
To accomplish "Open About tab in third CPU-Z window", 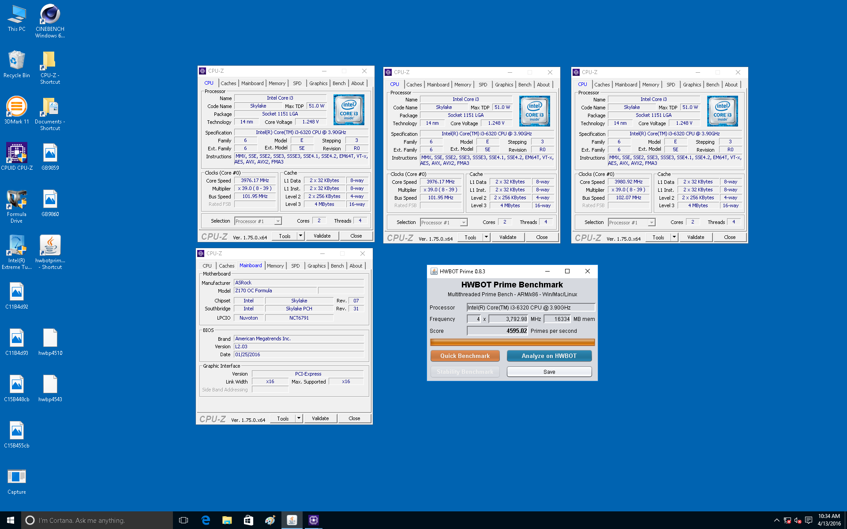I will [x=731, y=85].
